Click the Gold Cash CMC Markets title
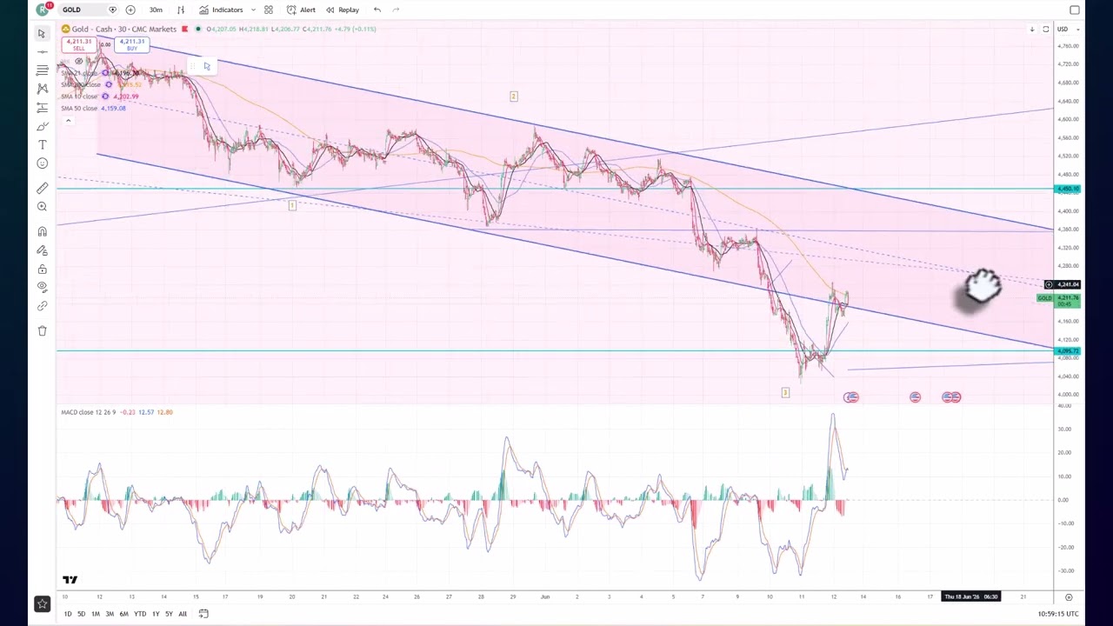 (124, 29)
